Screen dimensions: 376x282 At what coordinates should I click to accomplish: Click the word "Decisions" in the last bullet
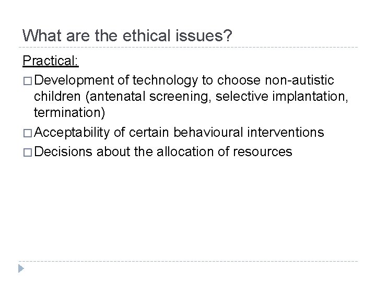[65, 151]
